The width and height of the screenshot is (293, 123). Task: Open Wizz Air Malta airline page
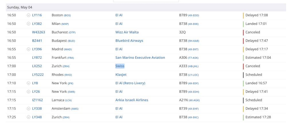(127, 32)
